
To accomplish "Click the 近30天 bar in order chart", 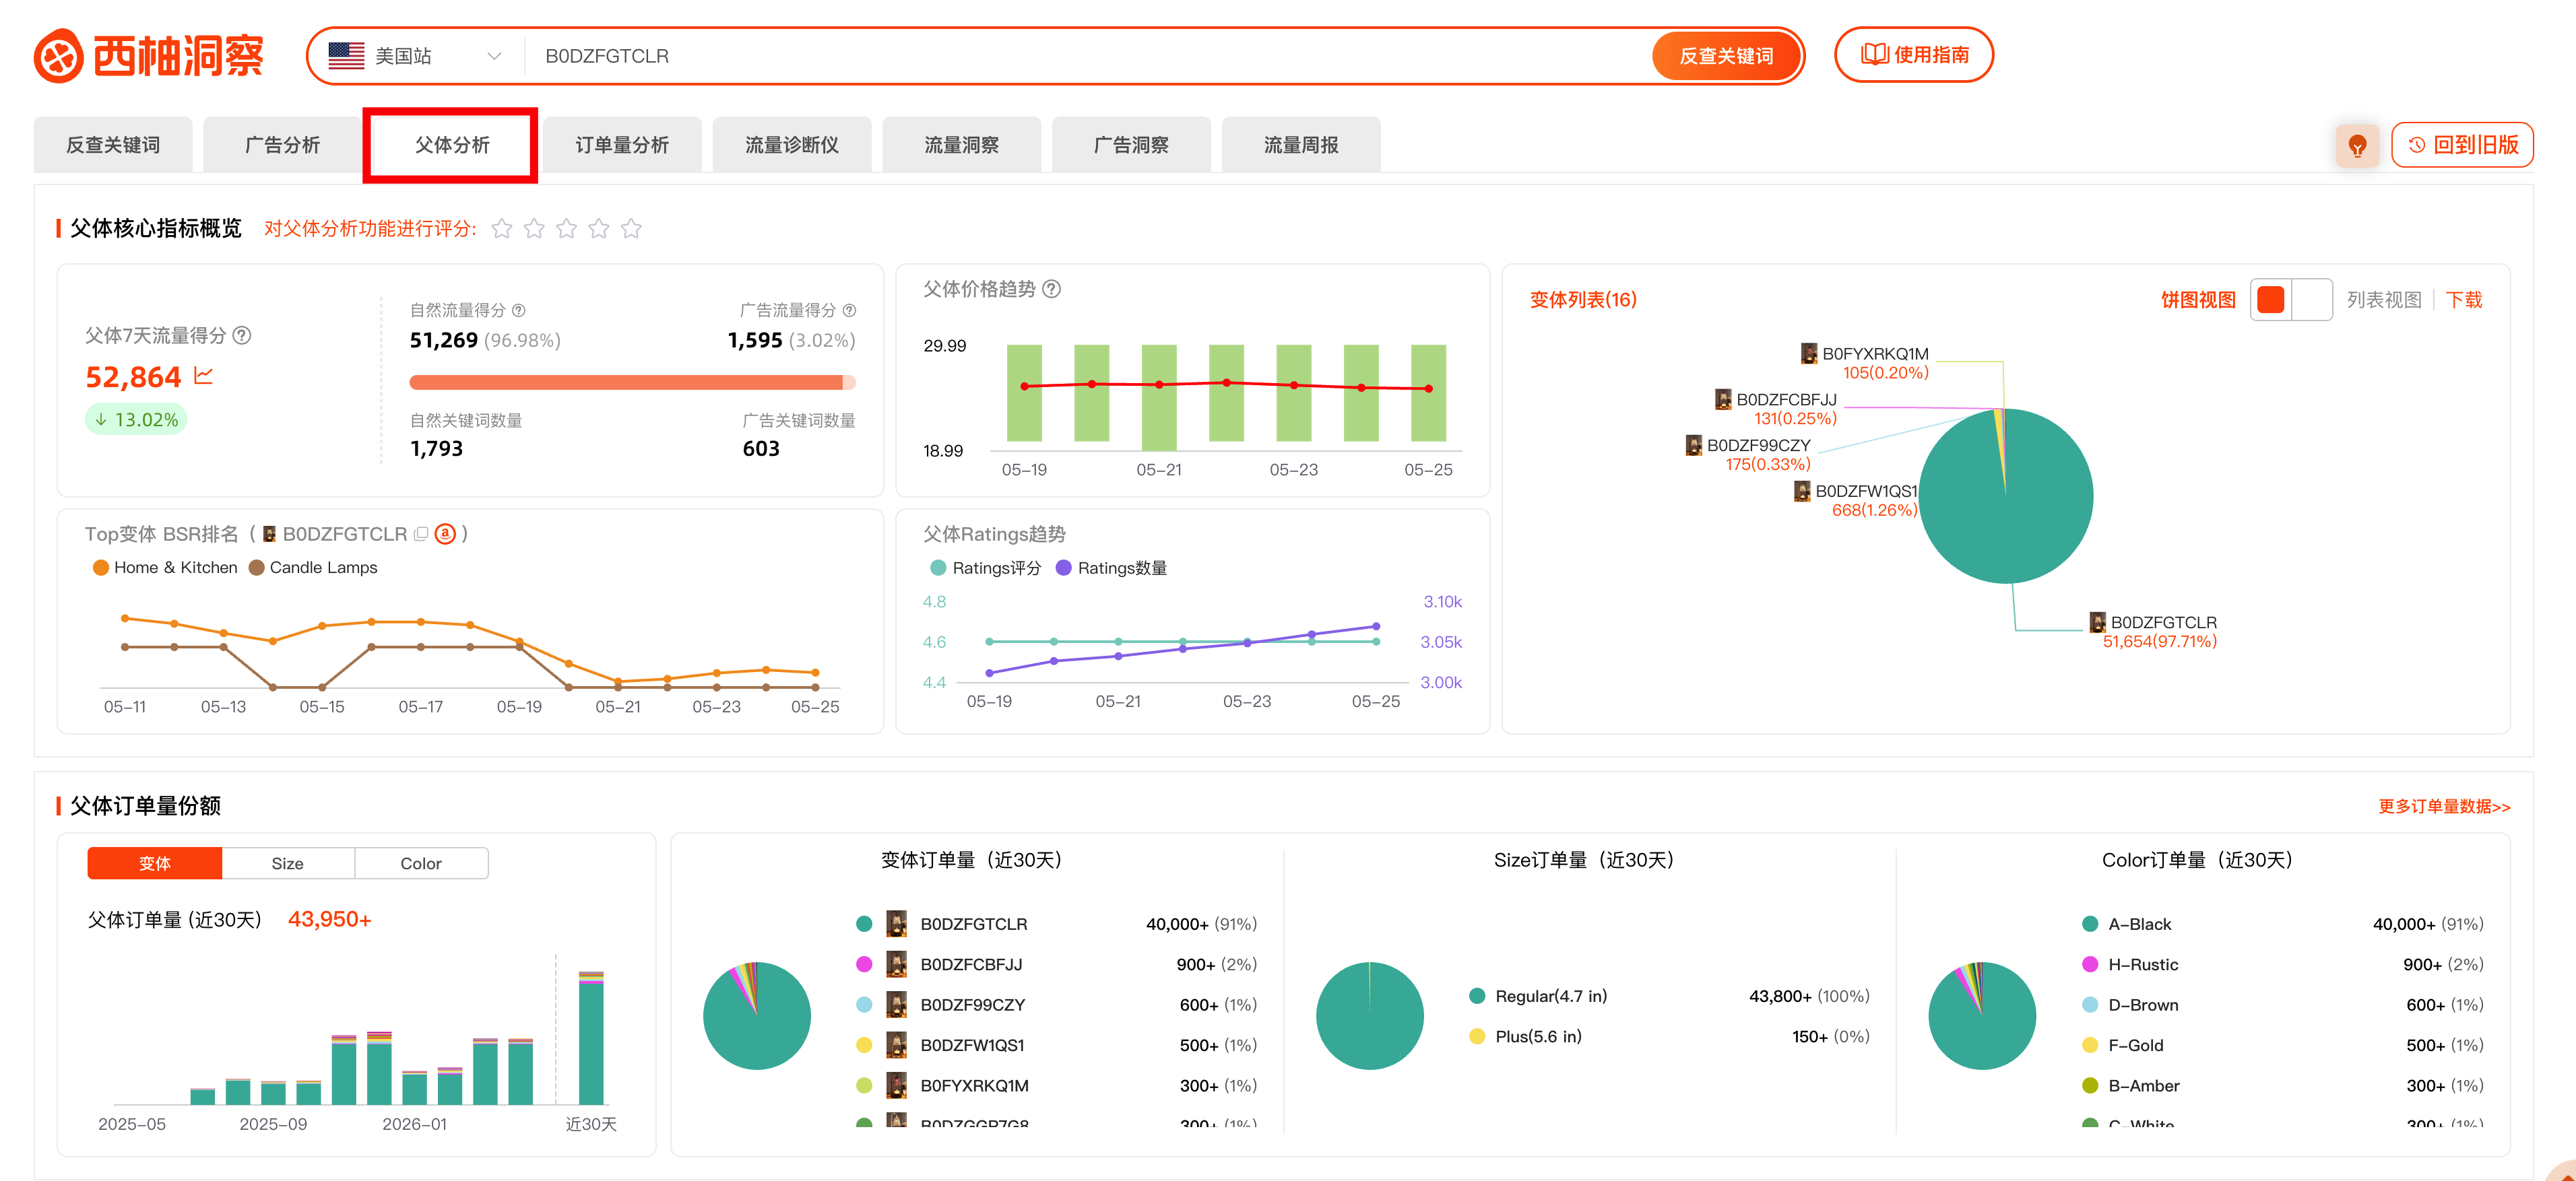I will coord(591,1037).
